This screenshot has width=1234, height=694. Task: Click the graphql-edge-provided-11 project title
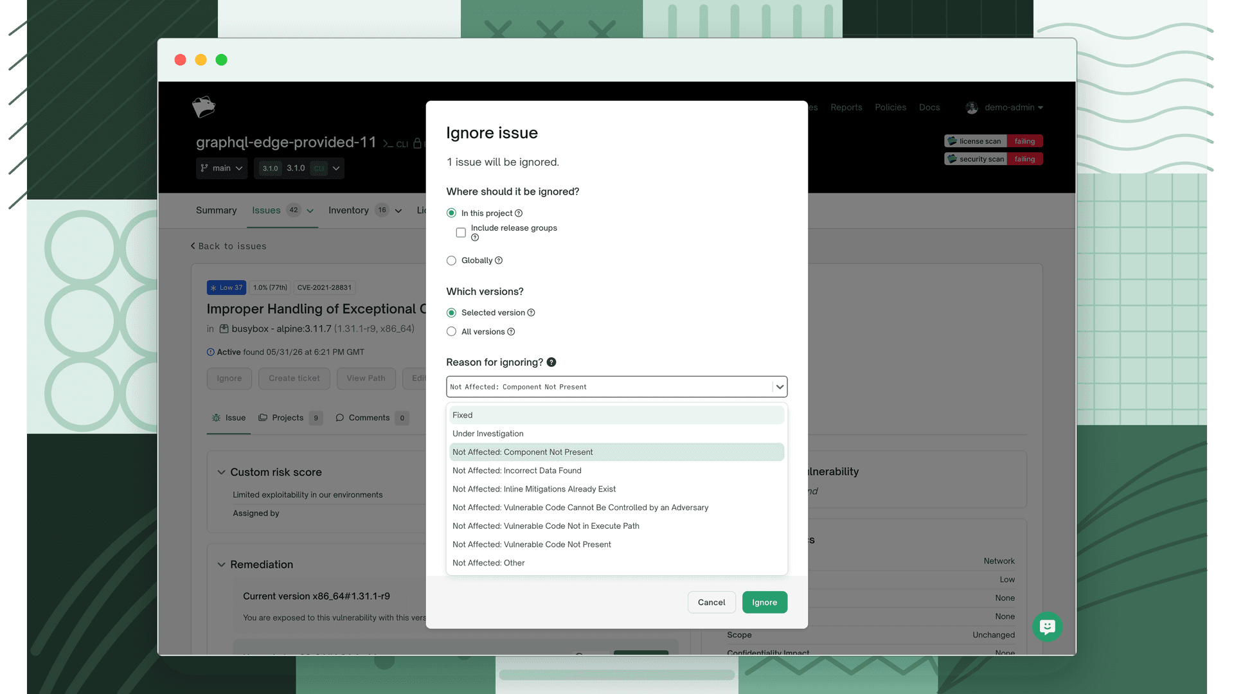[x=286, y=142]
